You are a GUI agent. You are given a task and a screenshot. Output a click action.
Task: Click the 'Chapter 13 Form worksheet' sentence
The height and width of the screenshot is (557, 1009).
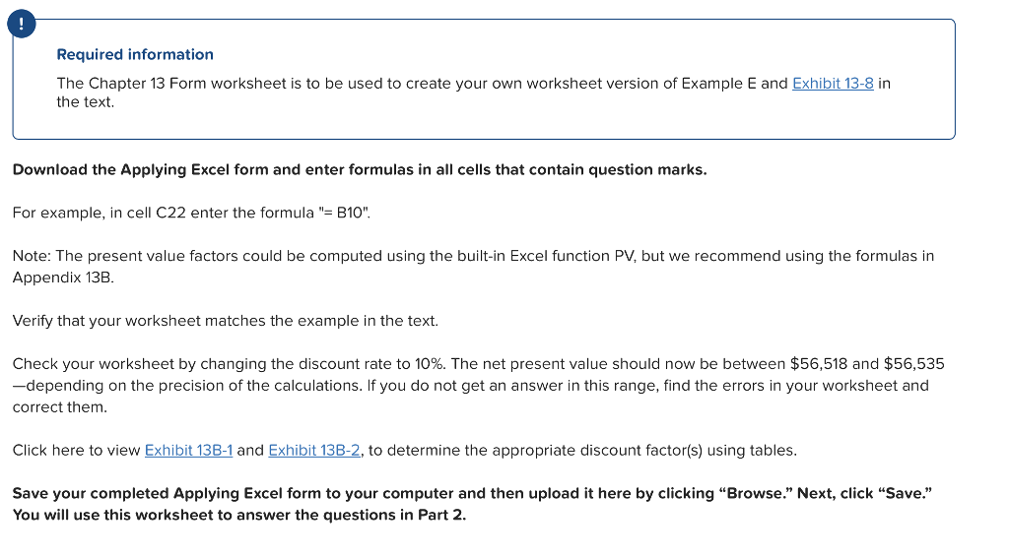[x=473, y=93]
